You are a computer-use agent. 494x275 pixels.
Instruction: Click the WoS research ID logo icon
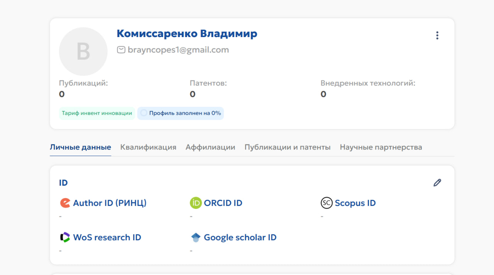(65, 237)
